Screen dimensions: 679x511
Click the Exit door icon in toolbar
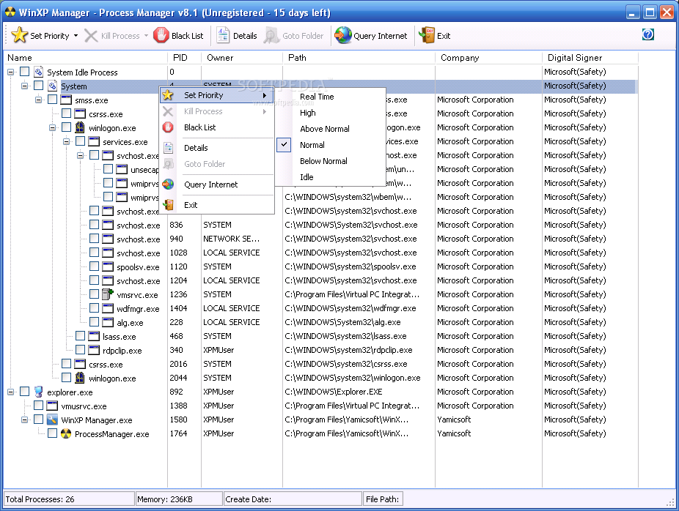coord(427,35)
